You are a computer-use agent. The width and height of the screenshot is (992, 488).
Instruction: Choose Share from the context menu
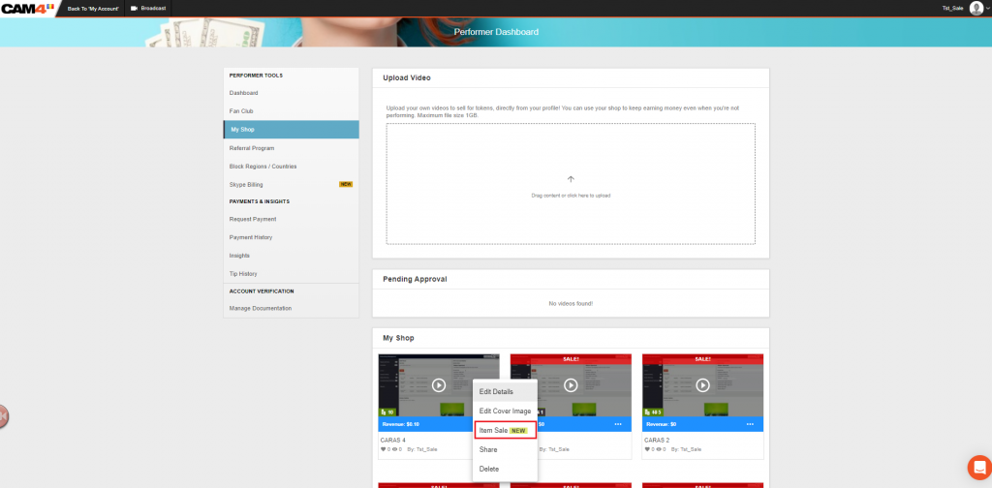click(x=488, y=449)
